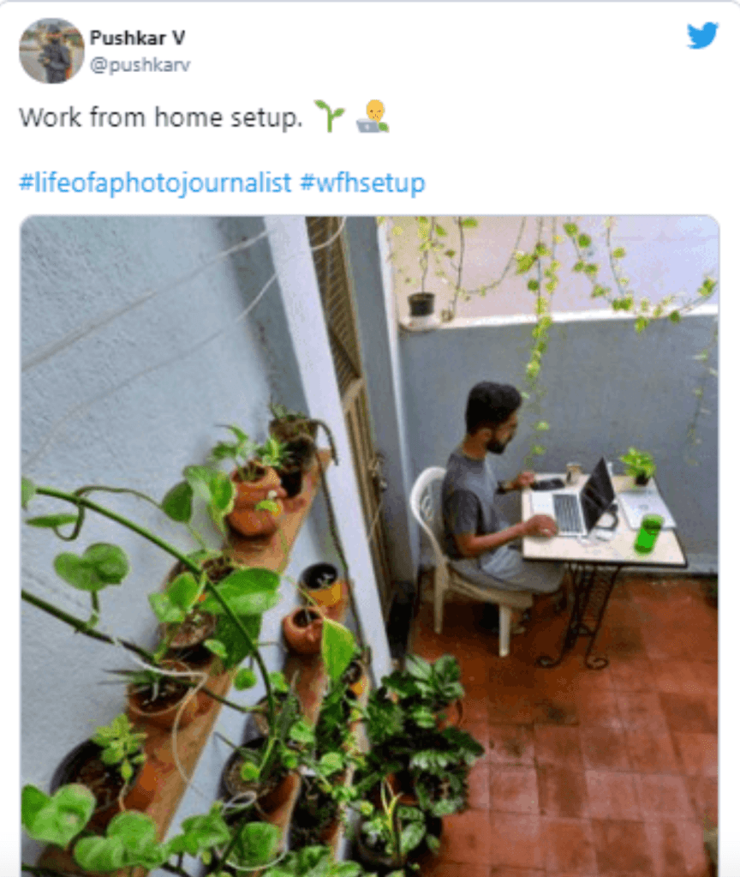Viewport: 740px width, 877px height.
Task: Open the #wfhsetup hashtag
Action: (362, 183)
